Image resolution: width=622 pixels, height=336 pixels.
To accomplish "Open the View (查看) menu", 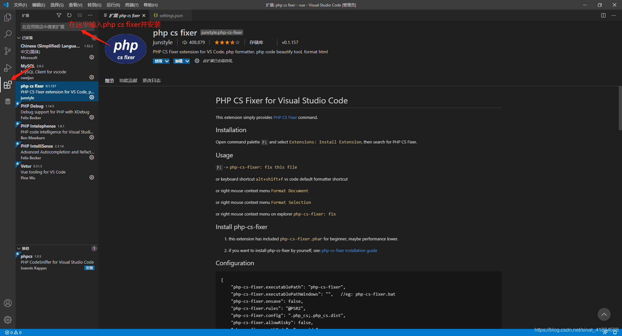I will pyautogui.click(x=75, y=5).
